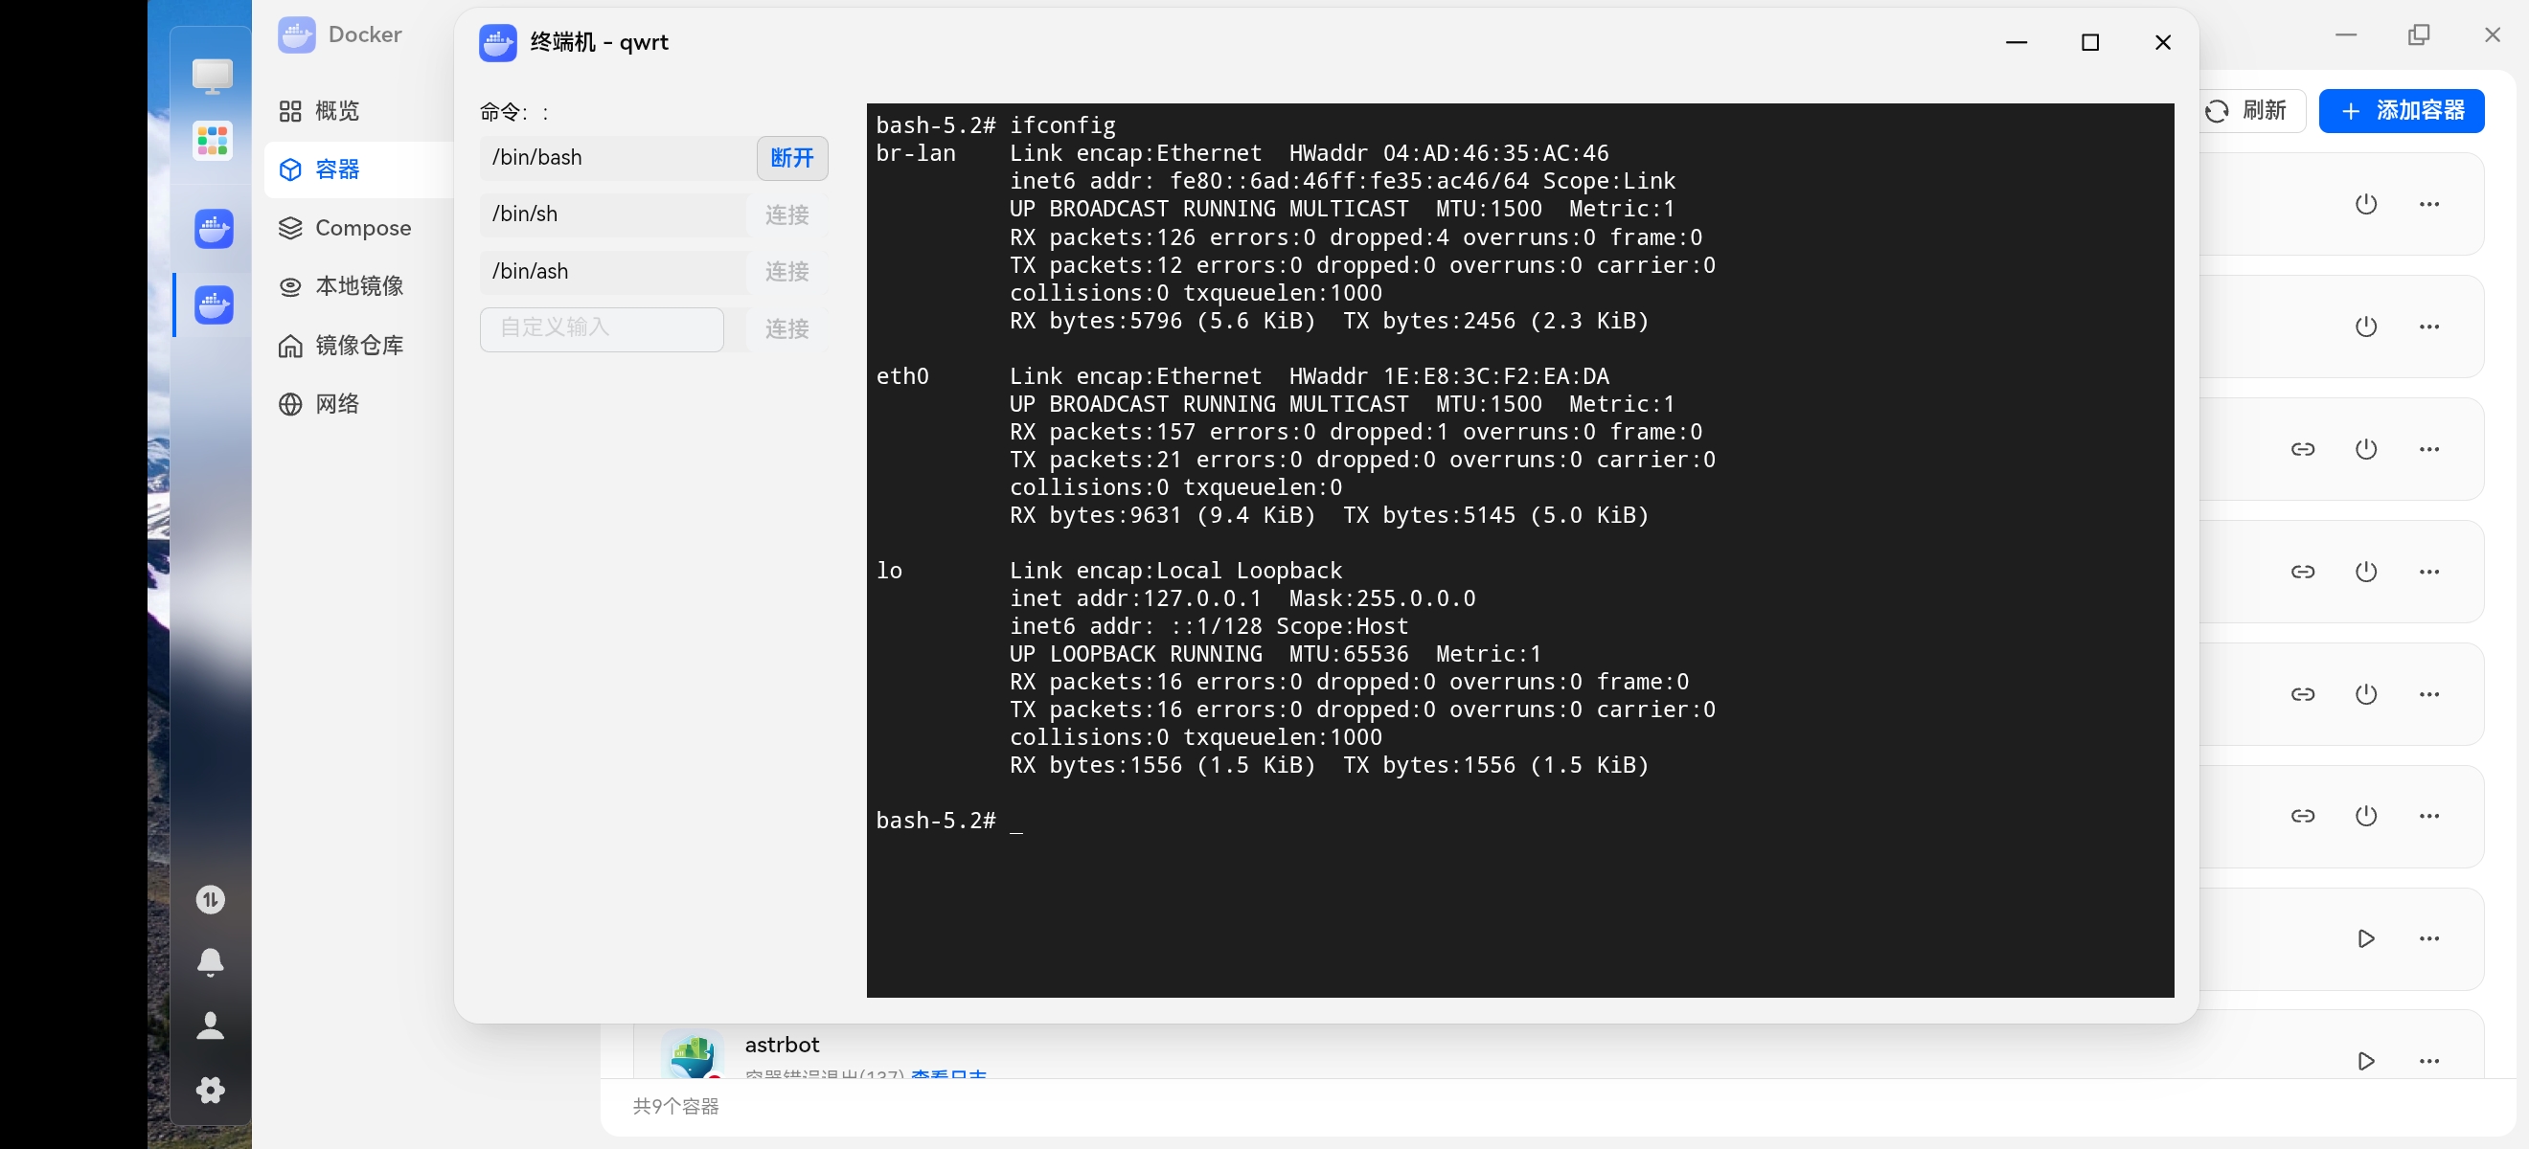
Task: Connect using /bin/ash shell
Action: point(786,272)
